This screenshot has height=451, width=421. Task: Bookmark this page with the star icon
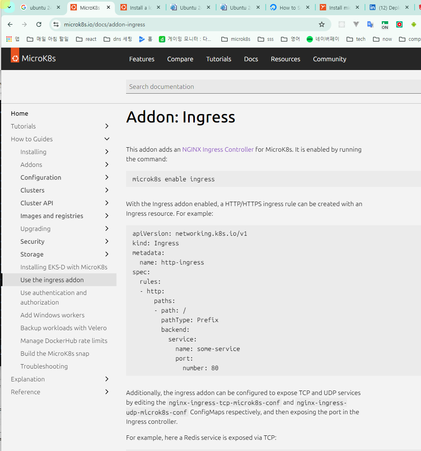(322, 24)
